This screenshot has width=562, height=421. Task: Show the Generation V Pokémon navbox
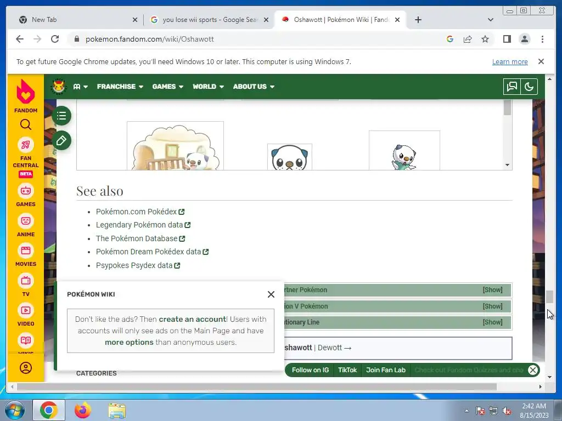click(x=492, y=306)
